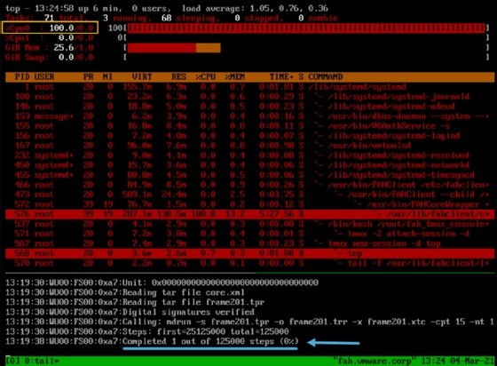Viewport: 497px width, 366px height.
Task: Click the '0 zombie' tasks count
Action: (x=318, y=18)
